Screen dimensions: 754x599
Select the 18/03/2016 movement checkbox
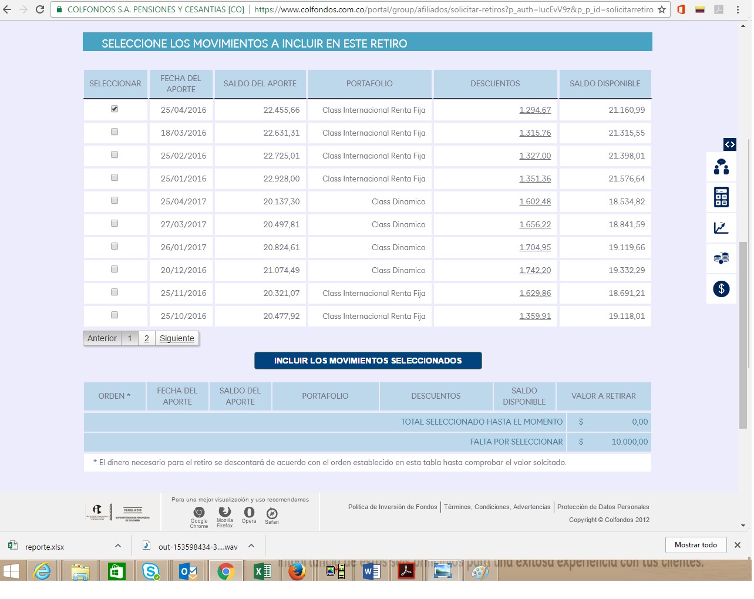(x=115, y=132)
